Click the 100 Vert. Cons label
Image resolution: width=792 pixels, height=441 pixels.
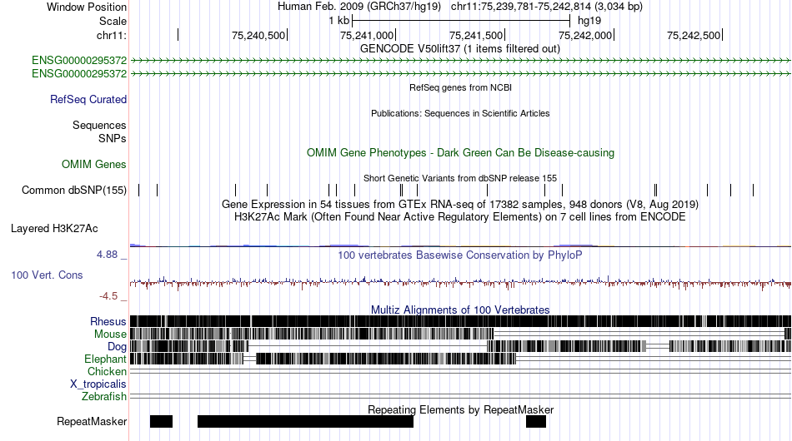coord(47,275)
